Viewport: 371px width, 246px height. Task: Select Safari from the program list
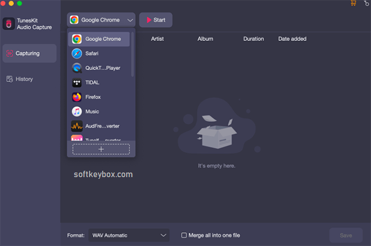[x=99, y=54]
